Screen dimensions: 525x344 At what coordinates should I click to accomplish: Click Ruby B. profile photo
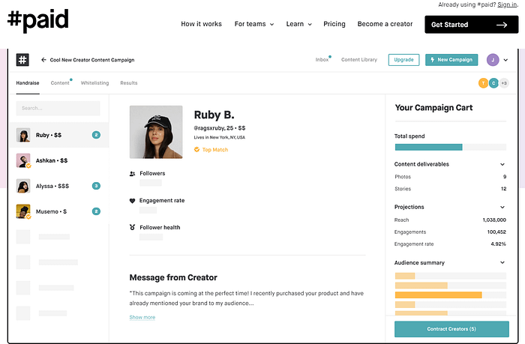pyautogui.click(x=156, y=132)
